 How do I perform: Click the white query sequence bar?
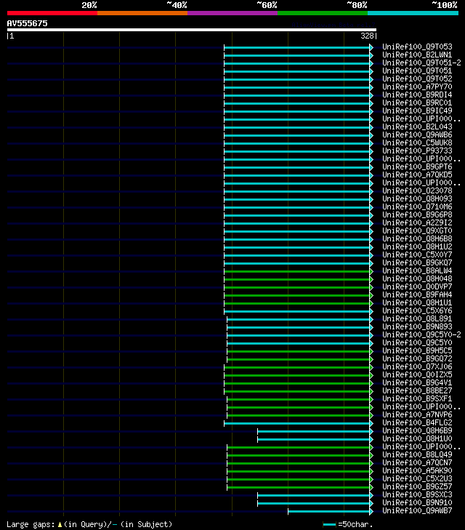pyautogui.click(x=192, y=30)
